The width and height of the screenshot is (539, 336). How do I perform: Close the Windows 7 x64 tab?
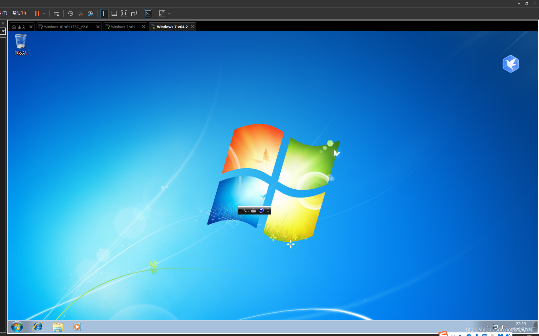[x=143, y=27]
